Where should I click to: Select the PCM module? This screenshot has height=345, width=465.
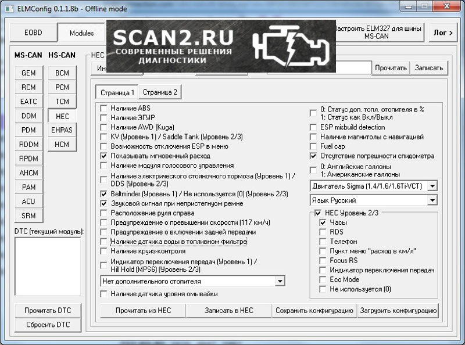(62, 87)
